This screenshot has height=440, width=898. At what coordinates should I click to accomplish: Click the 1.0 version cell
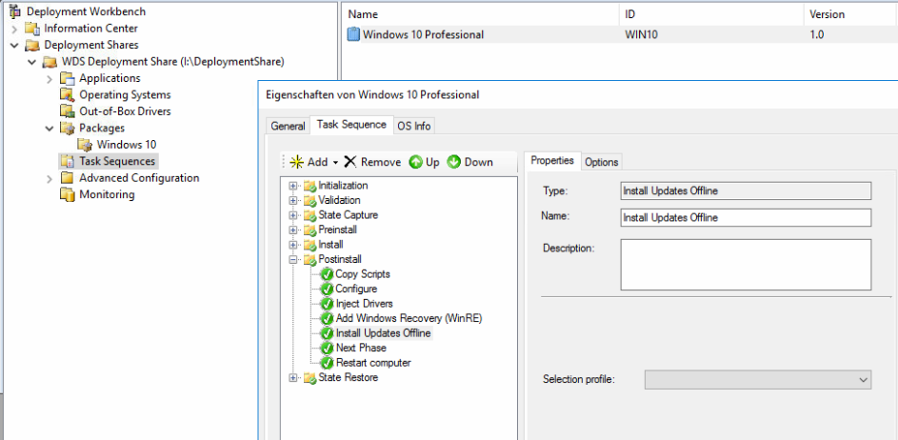point(817,34)
